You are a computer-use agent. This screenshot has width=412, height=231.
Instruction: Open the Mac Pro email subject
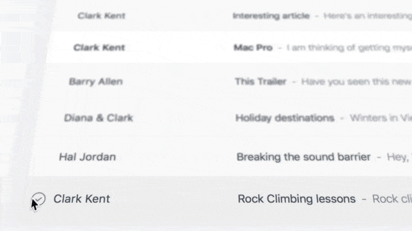coord(252,48)
